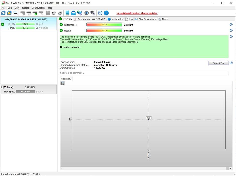The height and width of the screenshot is (176, 236).
Task: Click the 'Status last updated' status bar text
Action: pyautogui.click(x=20, y=174)
